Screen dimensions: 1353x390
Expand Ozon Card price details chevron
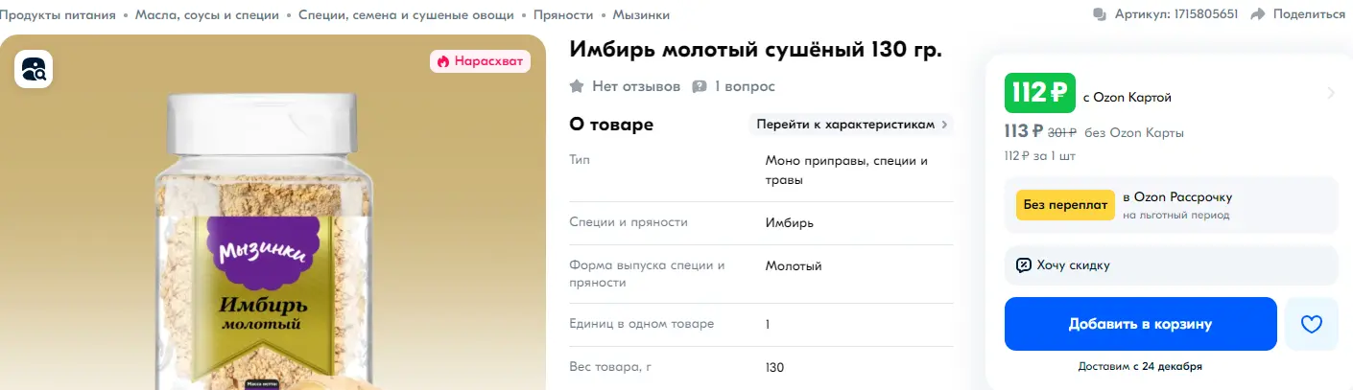point(1331,93)
